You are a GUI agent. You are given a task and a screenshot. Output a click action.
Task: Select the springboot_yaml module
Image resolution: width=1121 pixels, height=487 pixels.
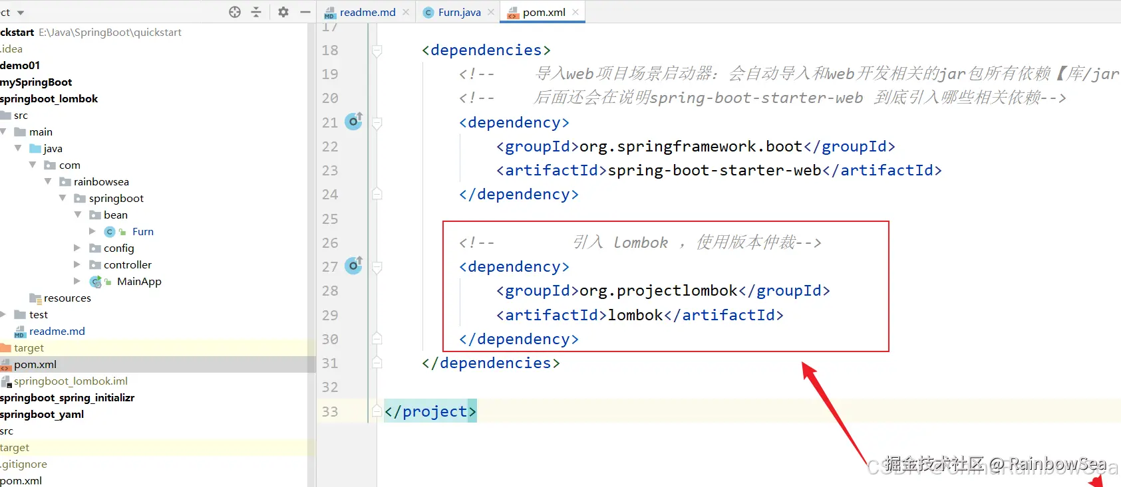pos(42,414)
